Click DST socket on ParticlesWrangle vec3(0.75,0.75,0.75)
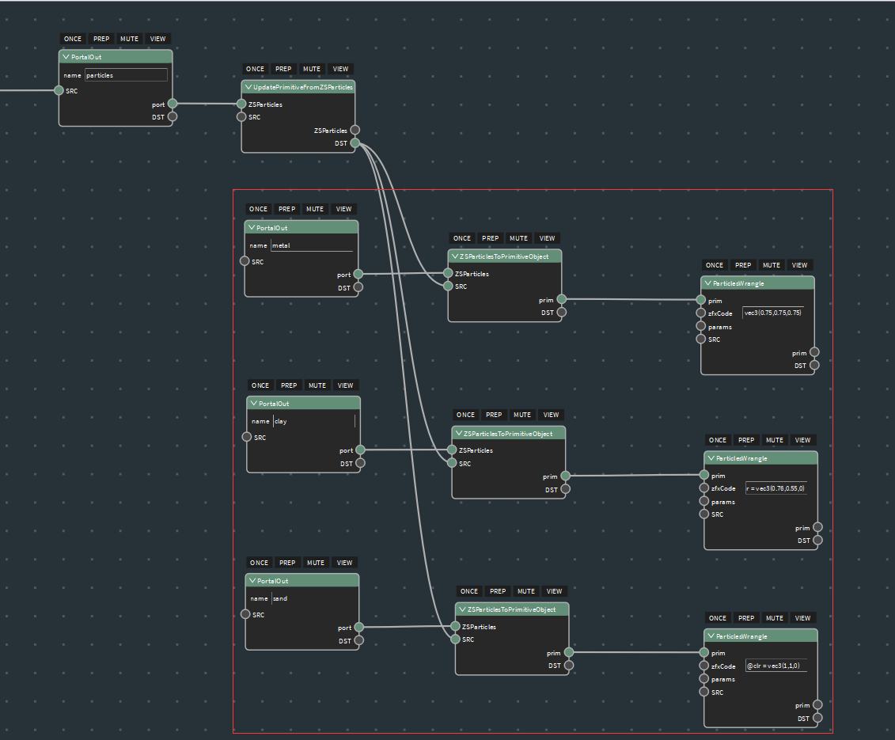The height and width of the screenshot is (740, 895). [x=814, y=365]
